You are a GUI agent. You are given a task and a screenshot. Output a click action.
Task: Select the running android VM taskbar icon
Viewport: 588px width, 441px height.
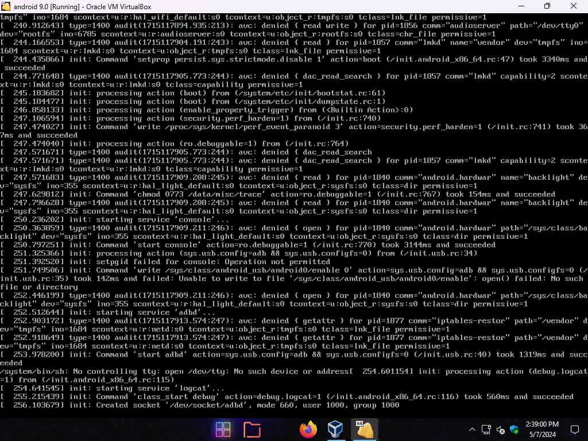click(364, 430)
